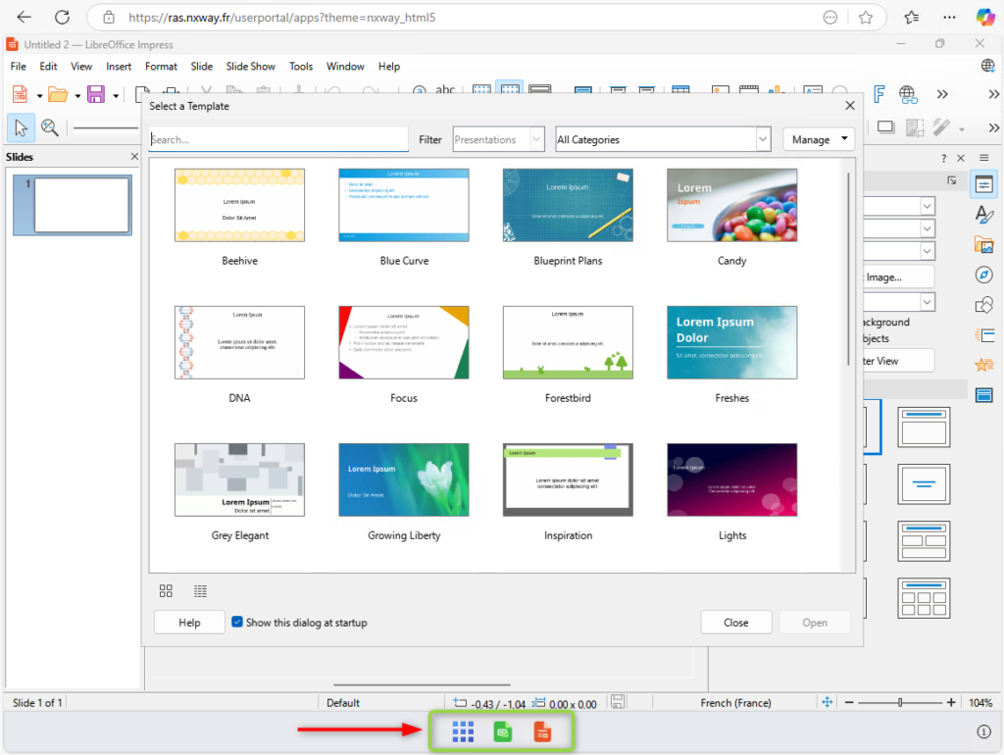Click the sidebar help question mark
The height and width of the screenshot is (755, 1004).
tap(943, 158)
